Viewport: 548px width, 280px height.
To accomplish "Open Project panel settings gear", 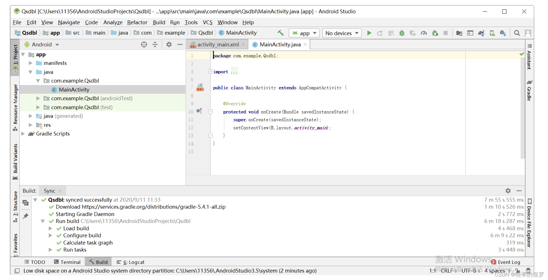I will pos(169,44).
